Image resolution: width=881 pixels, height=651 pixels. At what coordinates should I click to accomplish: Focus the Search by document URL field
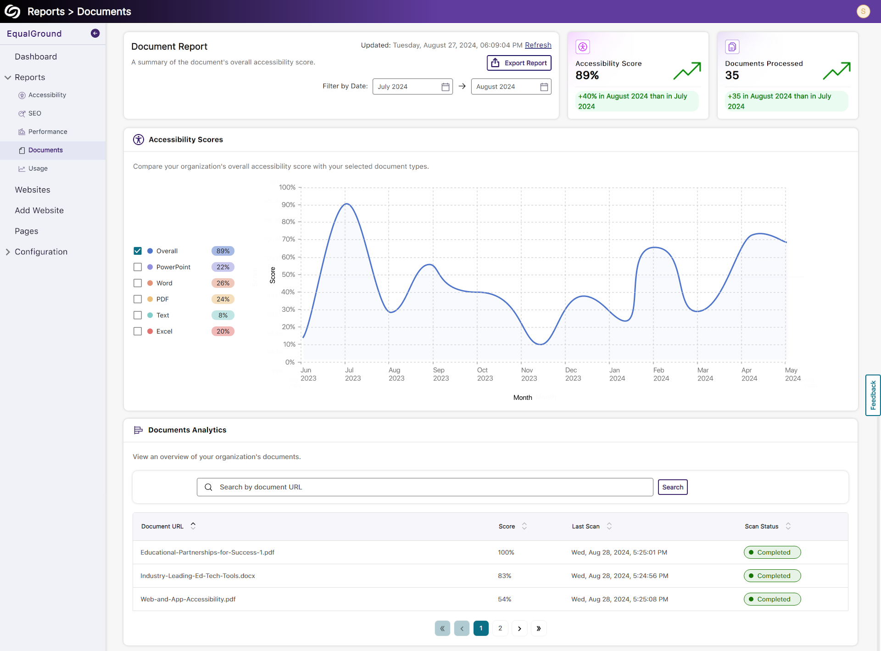(424, 487)
